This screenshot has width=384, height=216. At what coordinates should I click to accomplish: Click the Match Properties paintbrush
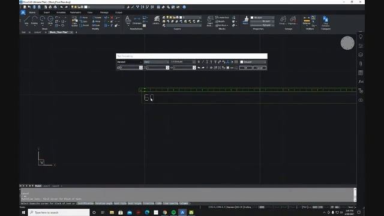tap(245, 20)
